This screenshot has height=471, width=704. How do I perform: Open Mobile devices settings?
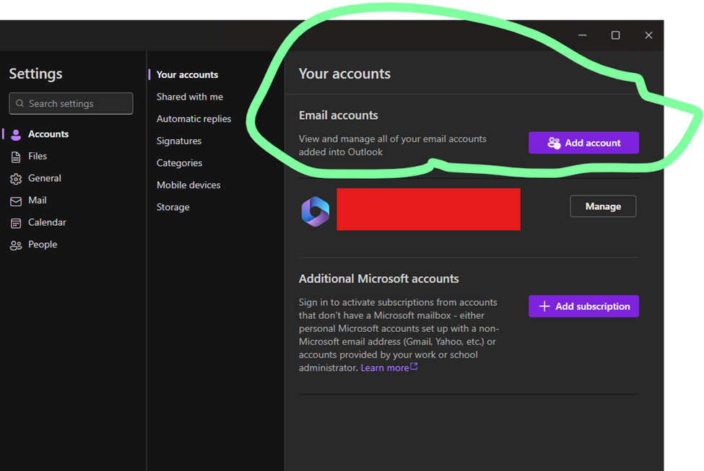click(x=188, y=185)
